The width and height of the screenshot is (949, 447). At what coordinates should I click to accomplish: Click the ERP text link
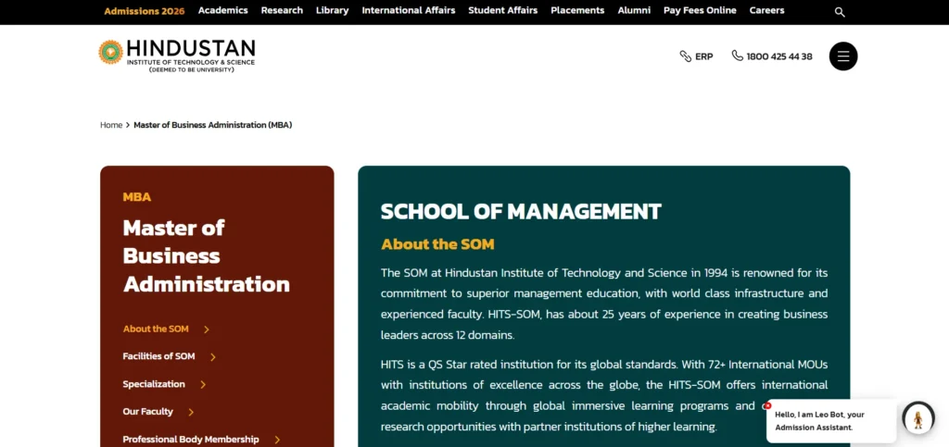pyautogui.click(x=704, y=56)
